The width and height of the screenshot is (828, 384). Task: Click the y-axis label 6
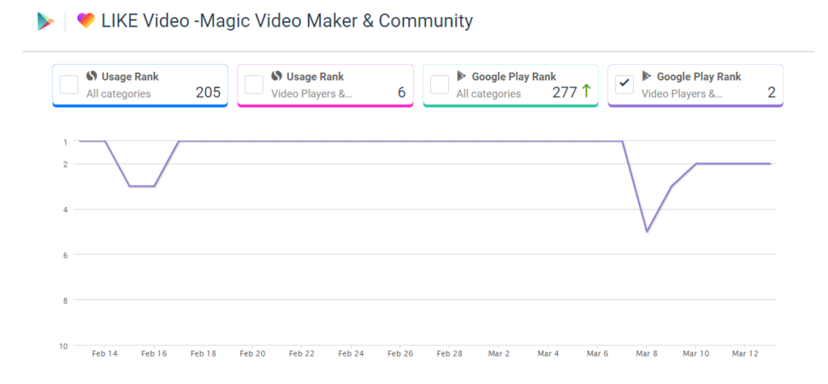(65, 255)
